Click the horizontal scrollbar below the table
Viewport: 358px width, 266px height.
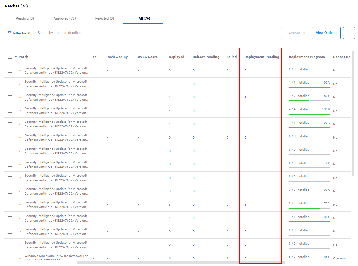pos(181,263)
